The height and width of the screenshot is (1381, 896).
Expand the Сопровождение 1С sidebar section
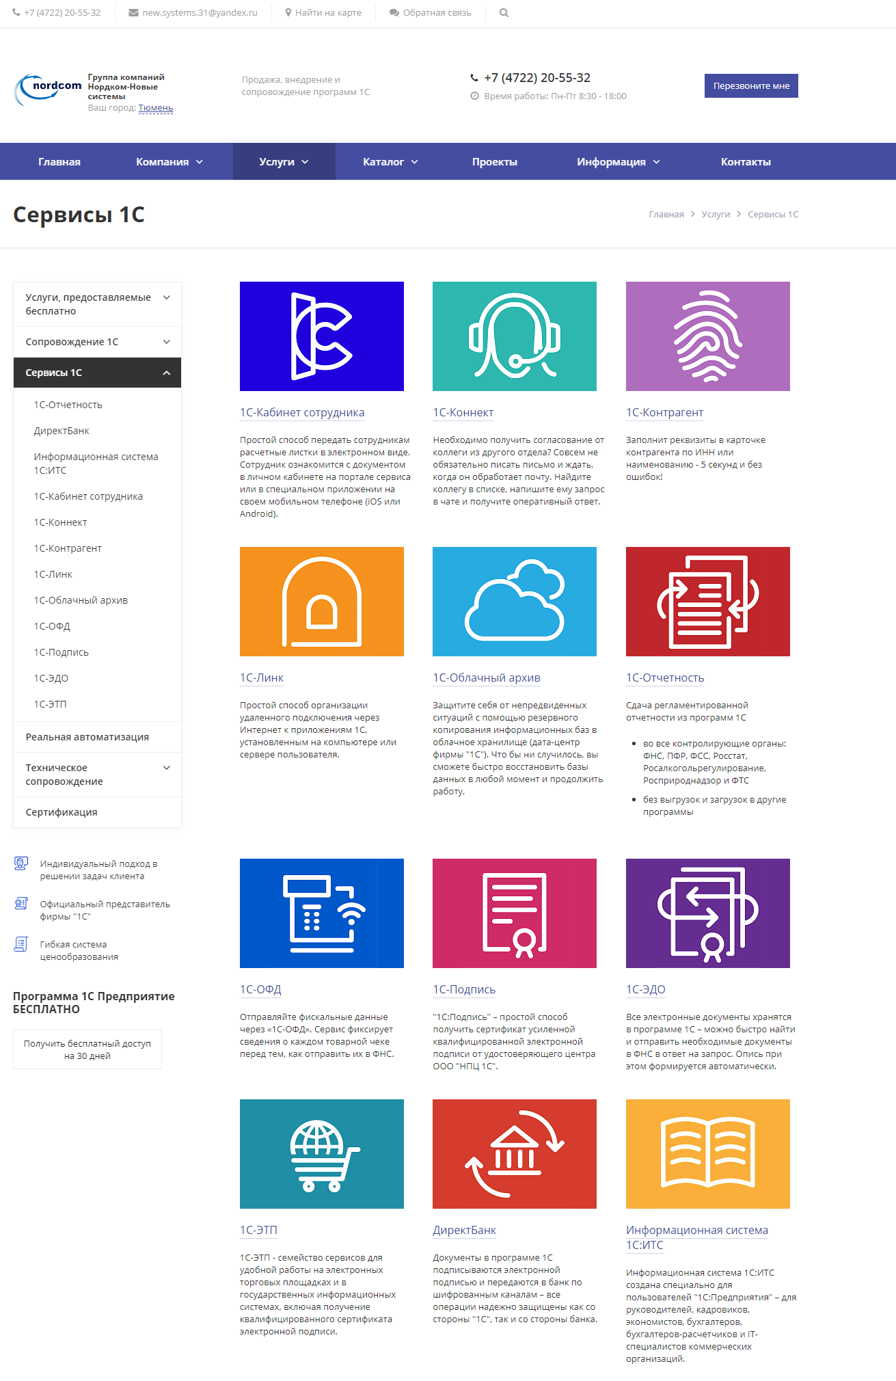coord(167,342)
